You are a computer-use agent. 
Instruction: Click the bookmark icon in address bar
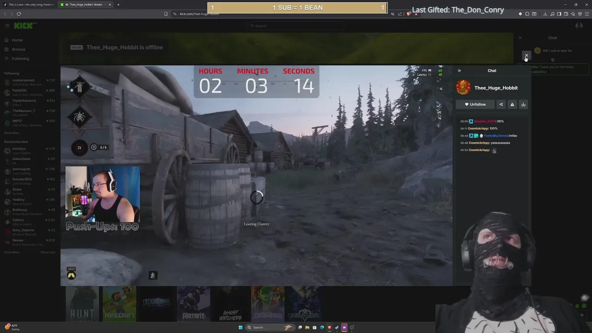[x=166, y=14]
